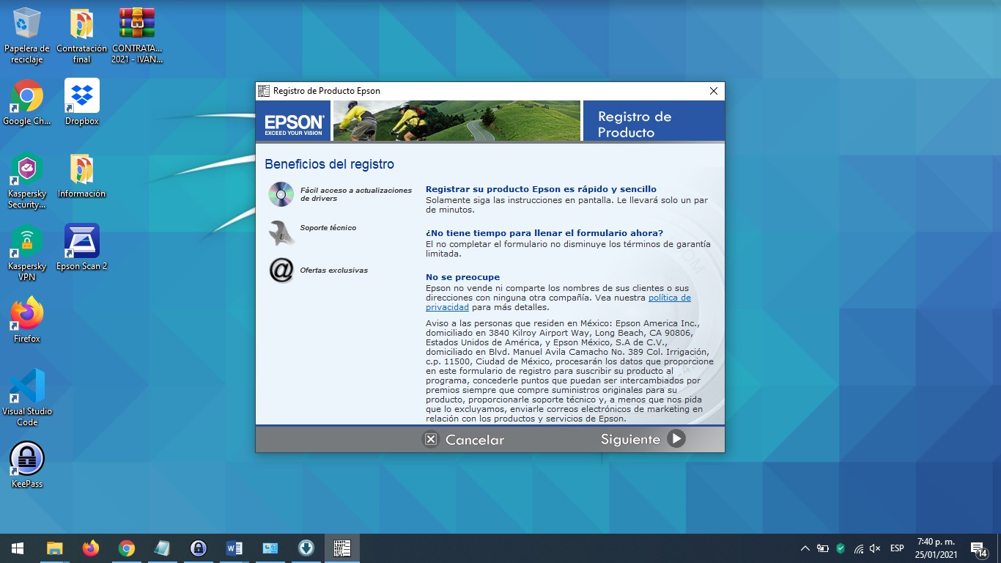Open KeePass from the taskbar
Image resolution: width=1001 pixels, height=563 pixels.
point(198,548)
